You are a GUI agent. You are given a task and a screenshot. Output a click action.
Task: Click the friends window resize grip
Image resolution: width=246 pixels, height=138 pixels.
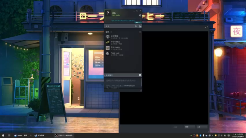[141, 90]
